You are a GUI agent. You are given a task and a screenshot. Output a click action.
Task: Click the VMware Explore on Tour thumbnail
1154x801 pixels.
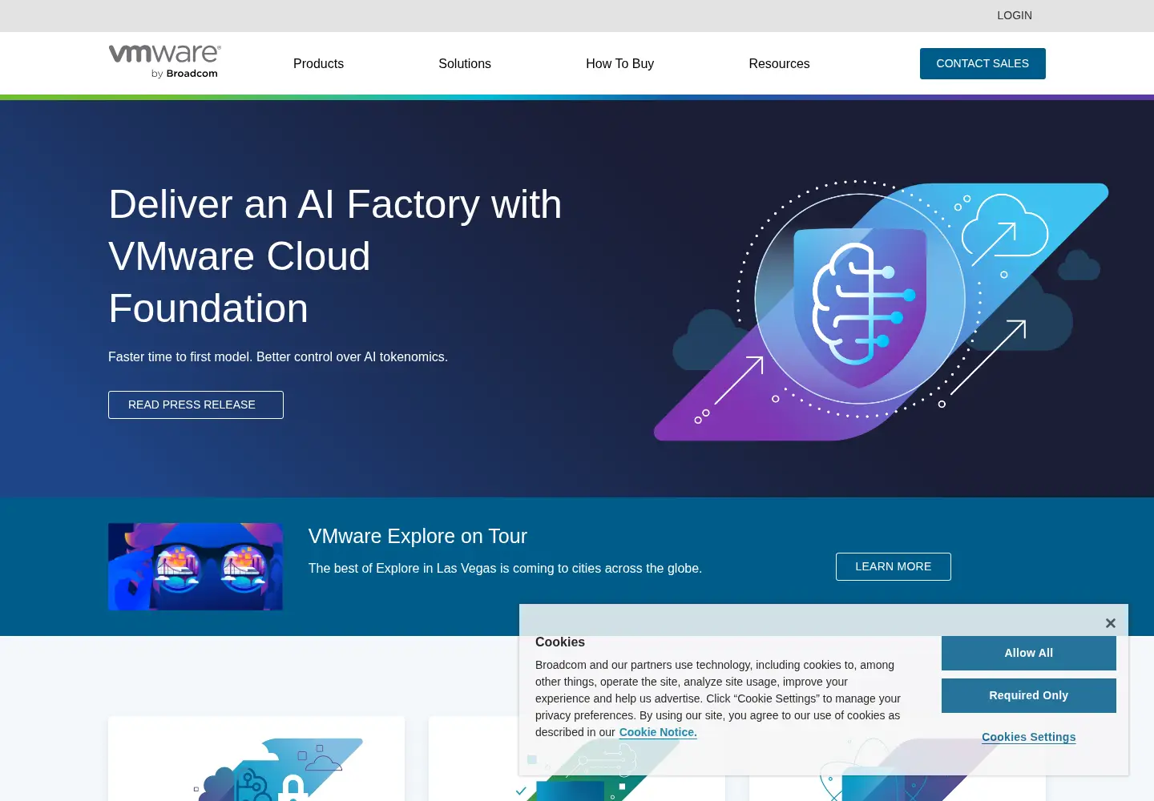196,566
